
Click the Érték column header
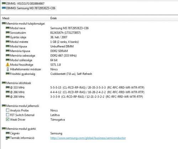pos(53,18)
